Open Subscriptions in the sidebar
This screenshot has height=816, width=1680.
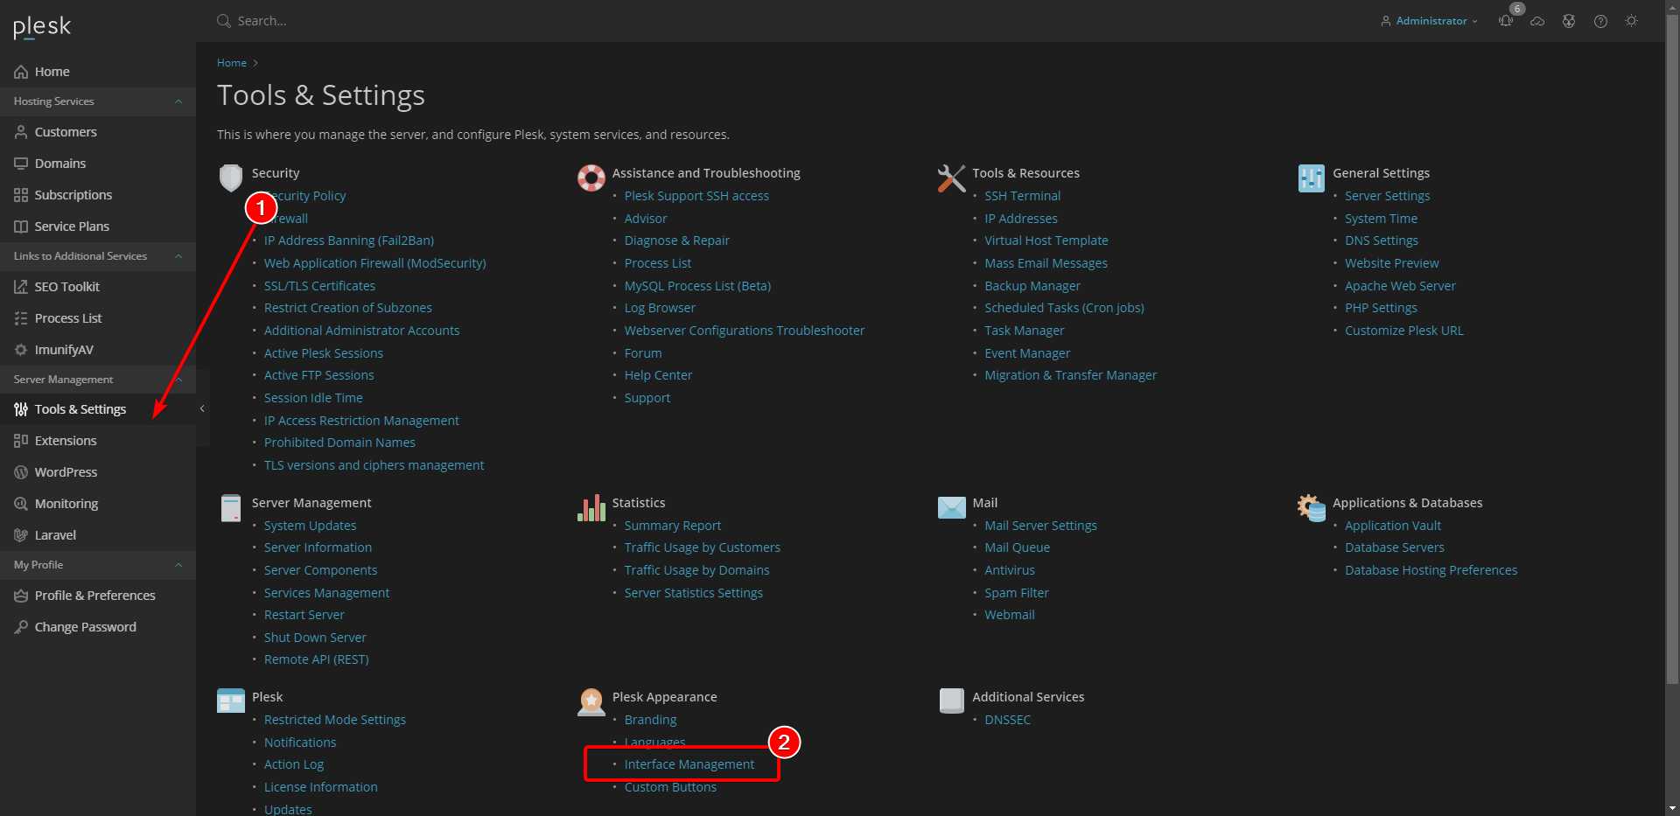98,195
